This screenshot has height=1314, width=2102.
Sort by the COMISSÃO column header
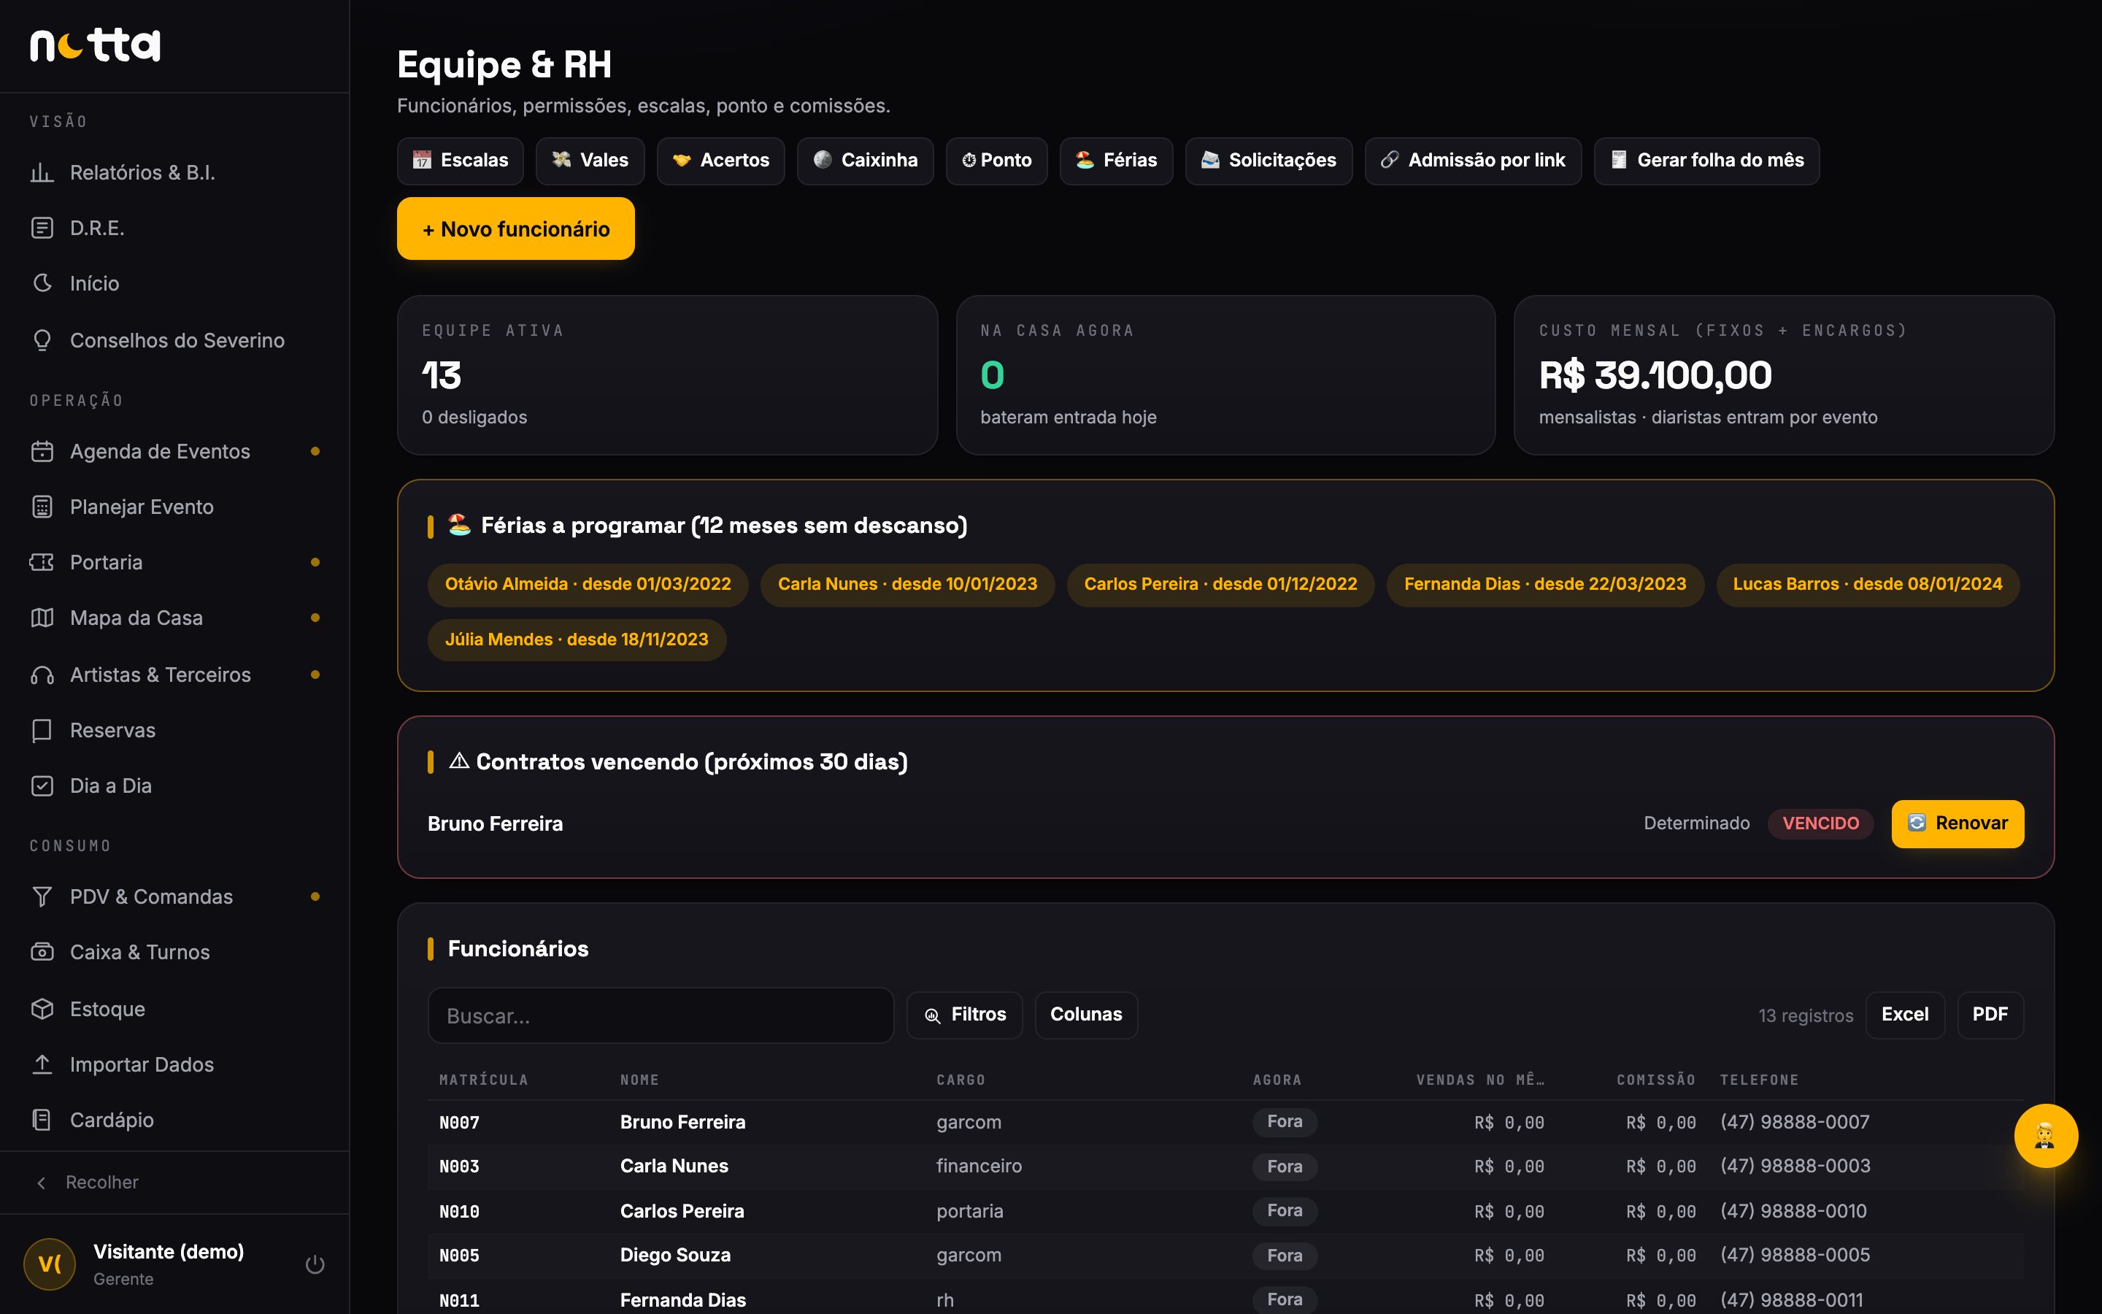click(x=1655, y=1080)
